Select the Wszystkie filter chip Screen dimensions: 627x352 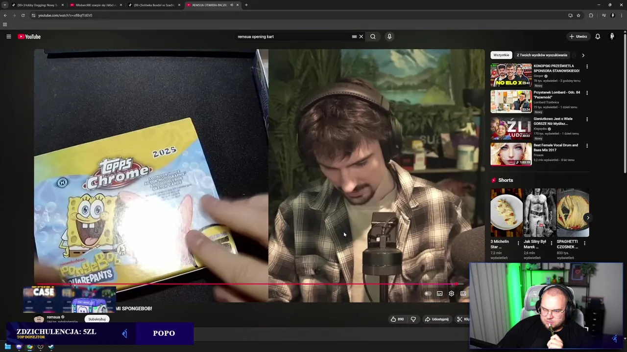[501, 55]
